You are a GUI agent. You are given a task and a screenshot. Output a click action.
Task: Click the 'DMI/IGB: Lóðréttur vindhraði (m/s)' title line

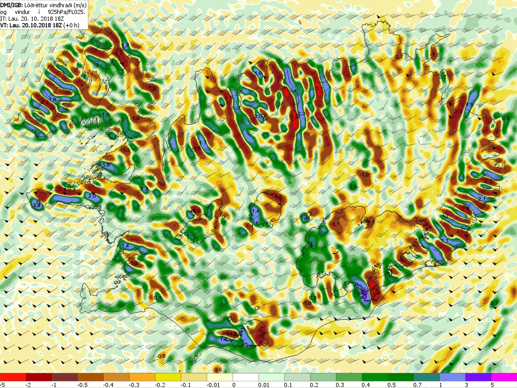(x=43, y=5)
